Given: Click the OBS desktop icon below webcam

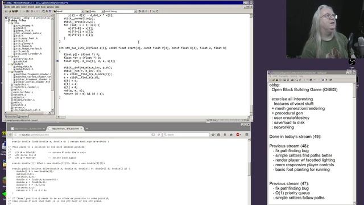Looking at the screenshot, I should 352,62.
